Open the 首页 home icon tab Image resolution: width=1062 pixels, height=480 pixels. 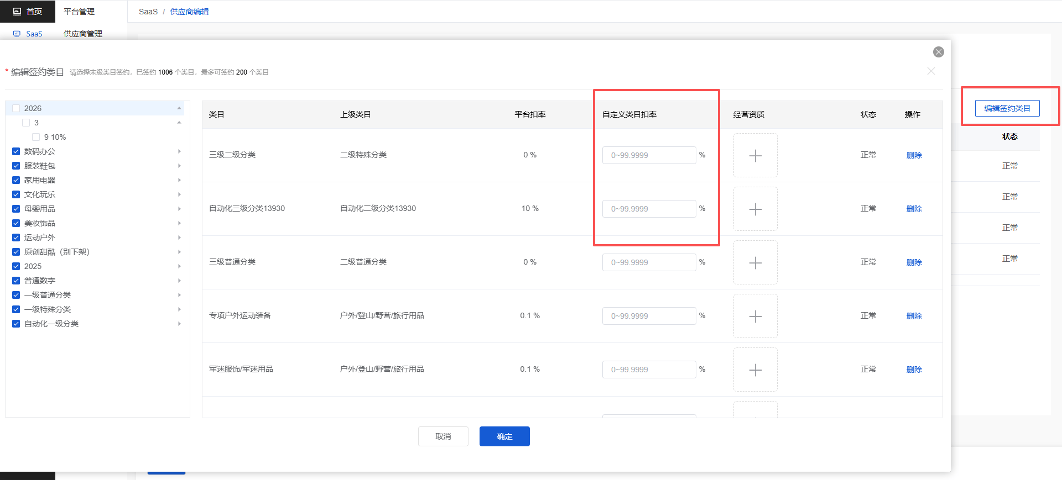click(x=28, y=11)
